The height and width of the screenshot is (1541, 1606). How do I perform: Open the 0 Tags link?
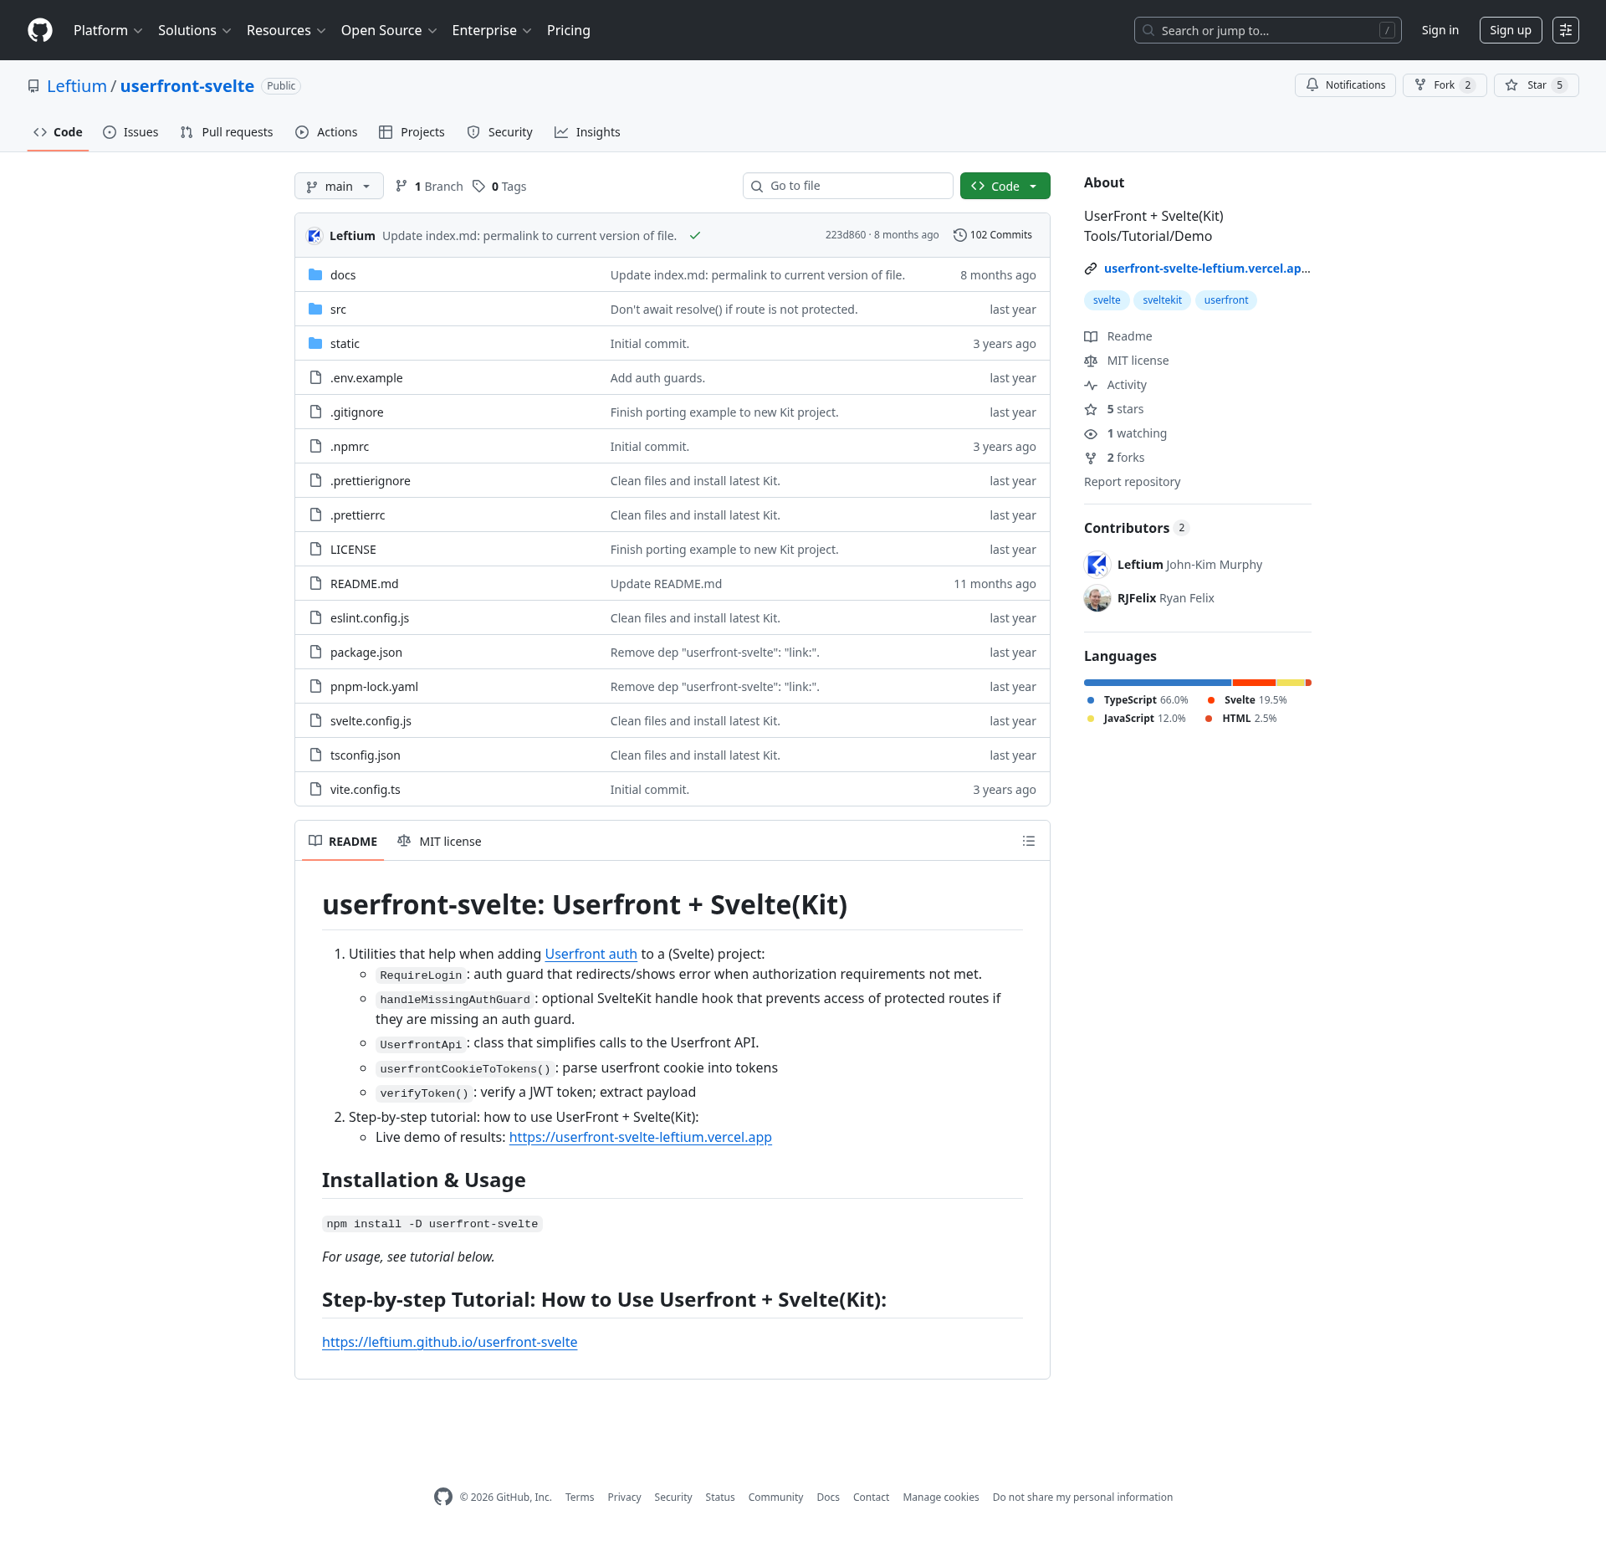(499, 187)
